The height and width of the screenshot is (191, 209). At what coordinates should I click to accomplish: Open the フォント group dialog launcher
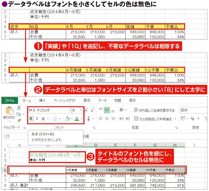pos(94,128)
